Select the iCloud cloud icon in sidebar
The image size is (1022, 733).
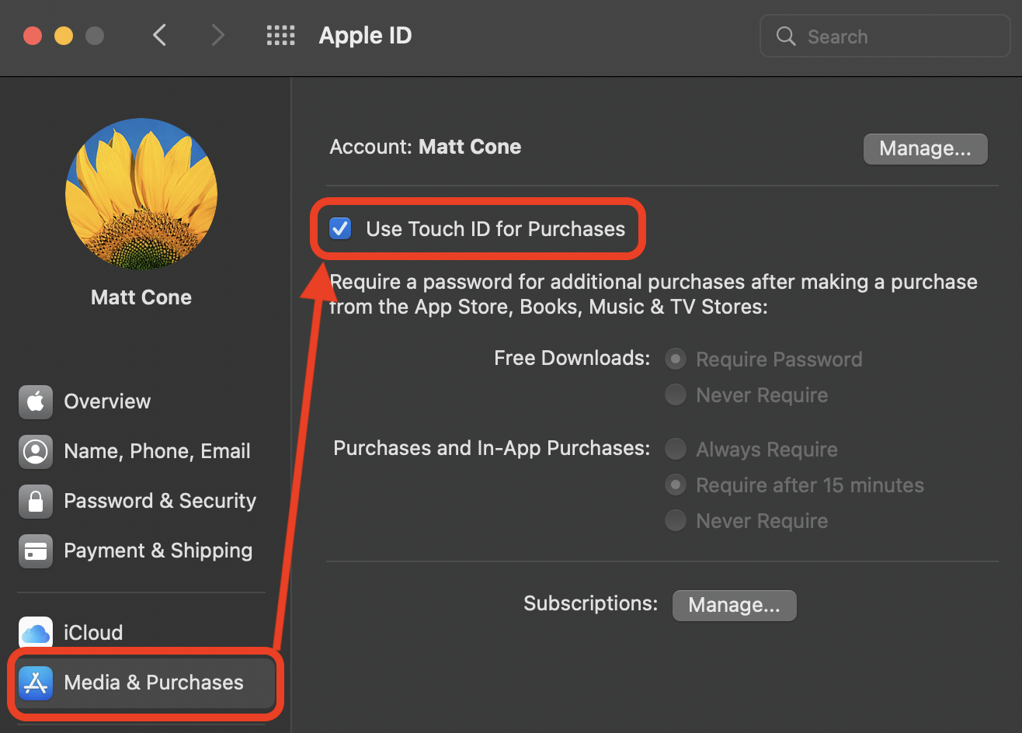pos(36,632)
